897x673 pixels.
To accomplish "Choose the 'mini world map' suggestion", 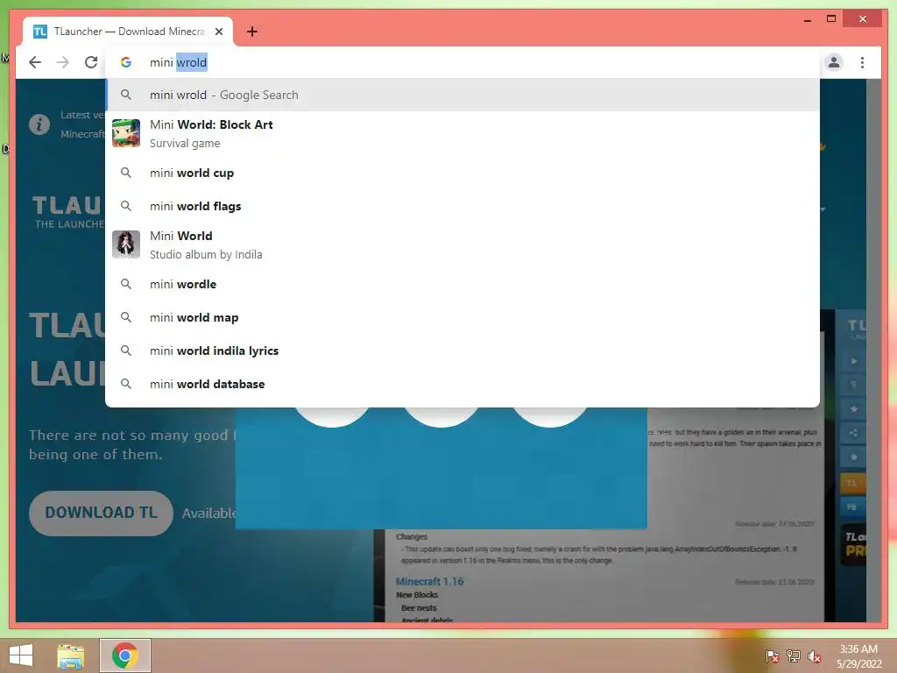I will 463,317.
